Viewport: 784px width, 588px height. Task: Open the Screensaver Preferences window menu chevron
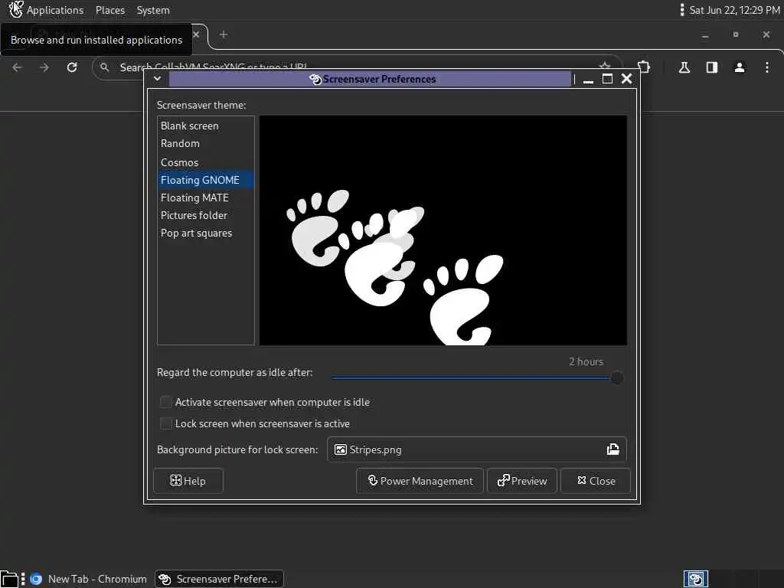click(158, 79)
